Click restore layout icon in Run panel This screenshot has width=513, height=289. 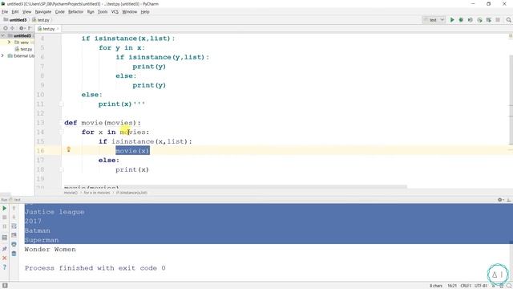(x=5, y=238)
